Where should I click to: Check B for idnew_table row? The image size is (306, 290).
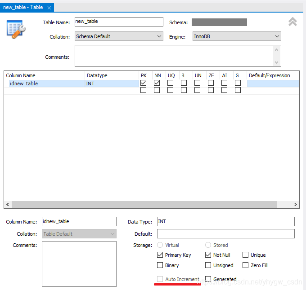pos(184,83)
